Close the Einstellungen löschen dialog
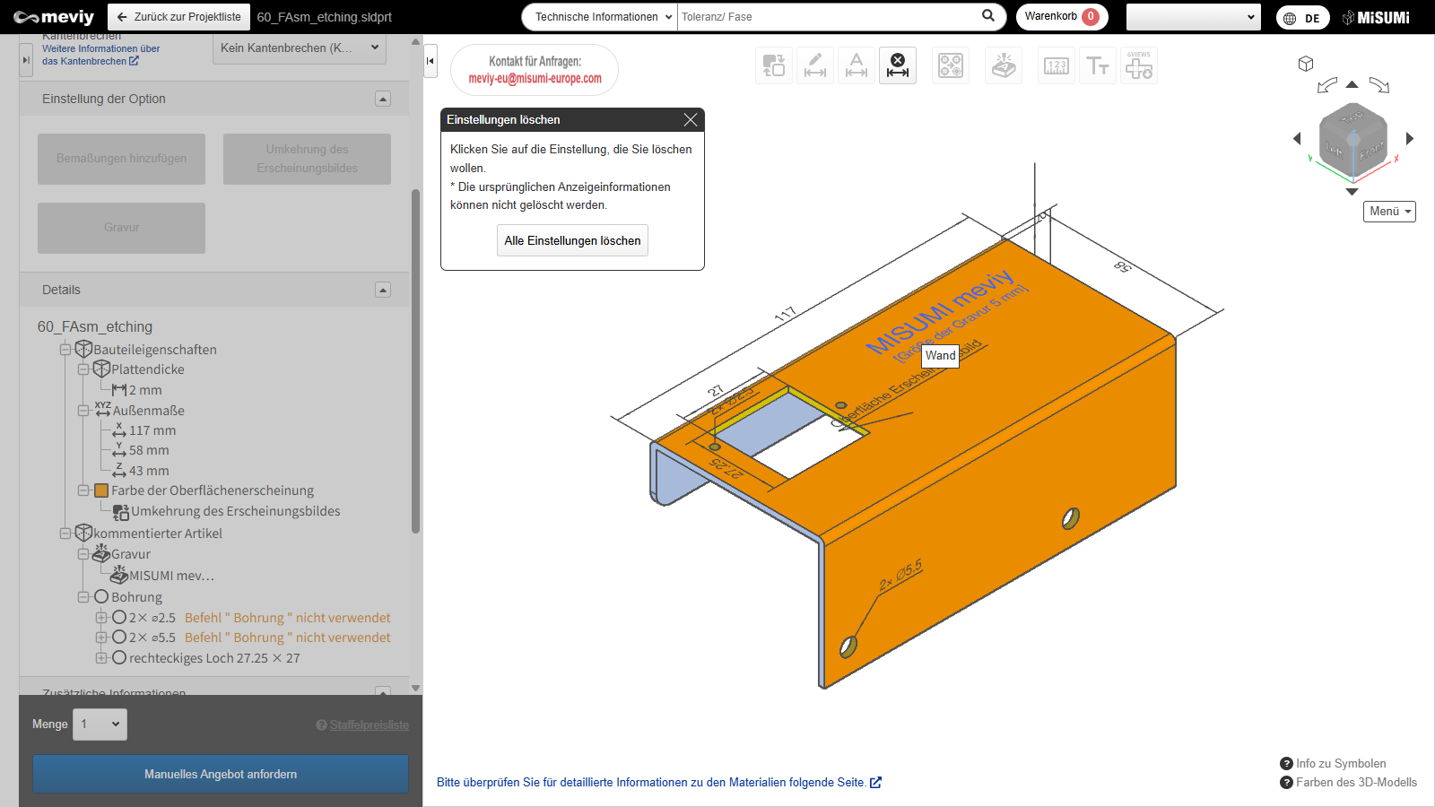1435x807 pixels. coord(690,120)
